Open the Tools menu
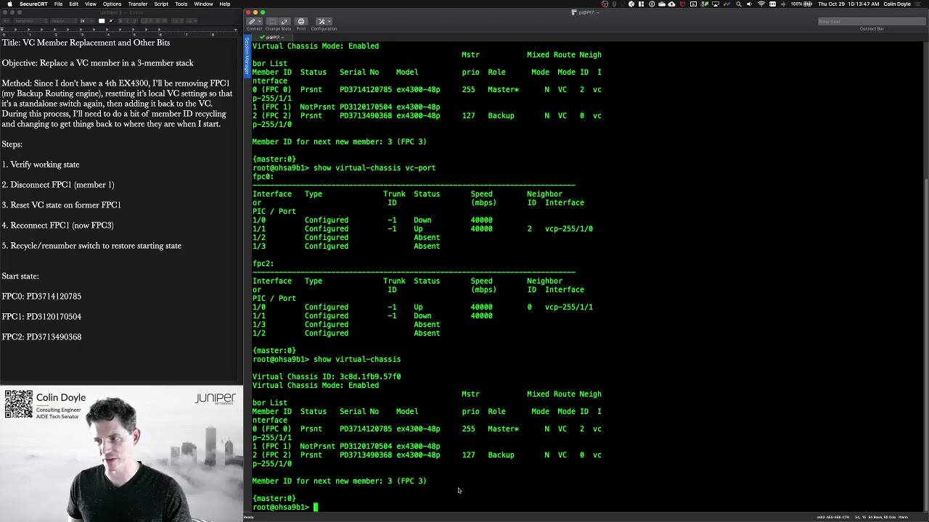Viewport: 929px width, 522px height. pyautogui.click(x=181, y=4)
